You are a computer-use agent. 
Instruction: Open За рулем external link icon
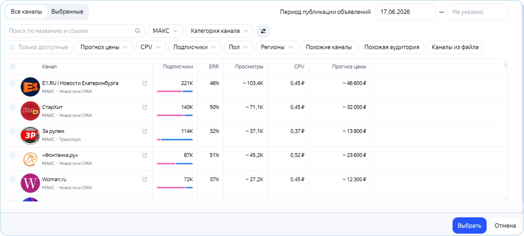(145, 131)
